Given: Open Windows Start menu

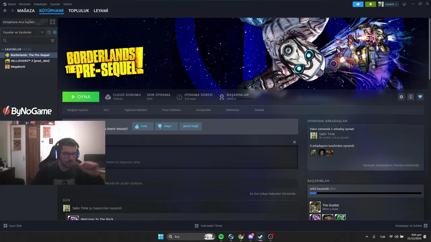Looking at the screenshot, I should (x=161, y=237).
